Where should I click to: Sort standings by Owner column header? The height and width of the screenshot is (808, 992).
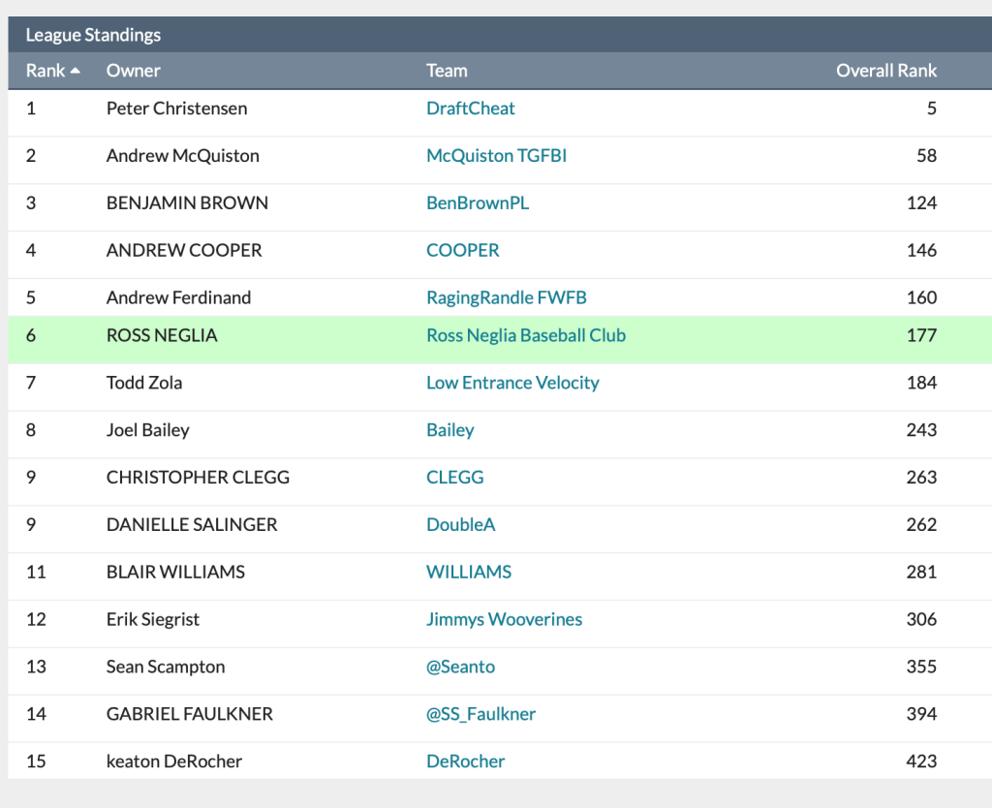tap(134, 71)
